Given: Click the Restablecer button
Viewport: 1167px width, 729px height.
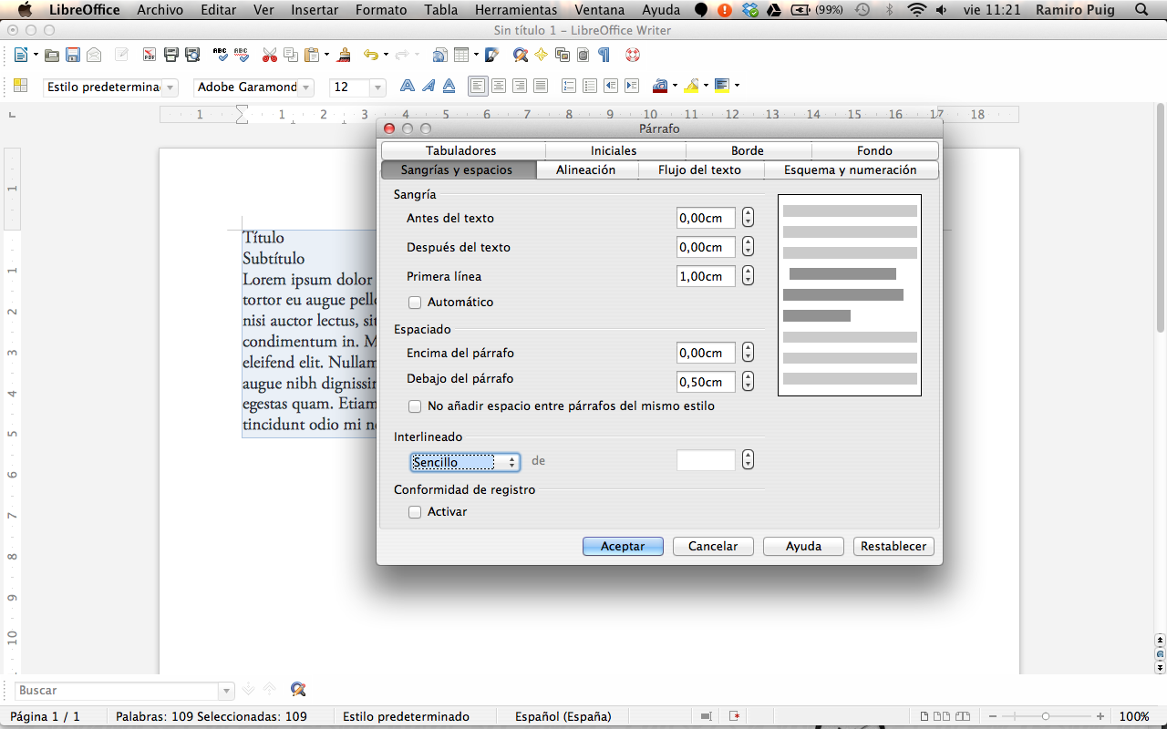Looking at the screenshot, I should 893,546.
